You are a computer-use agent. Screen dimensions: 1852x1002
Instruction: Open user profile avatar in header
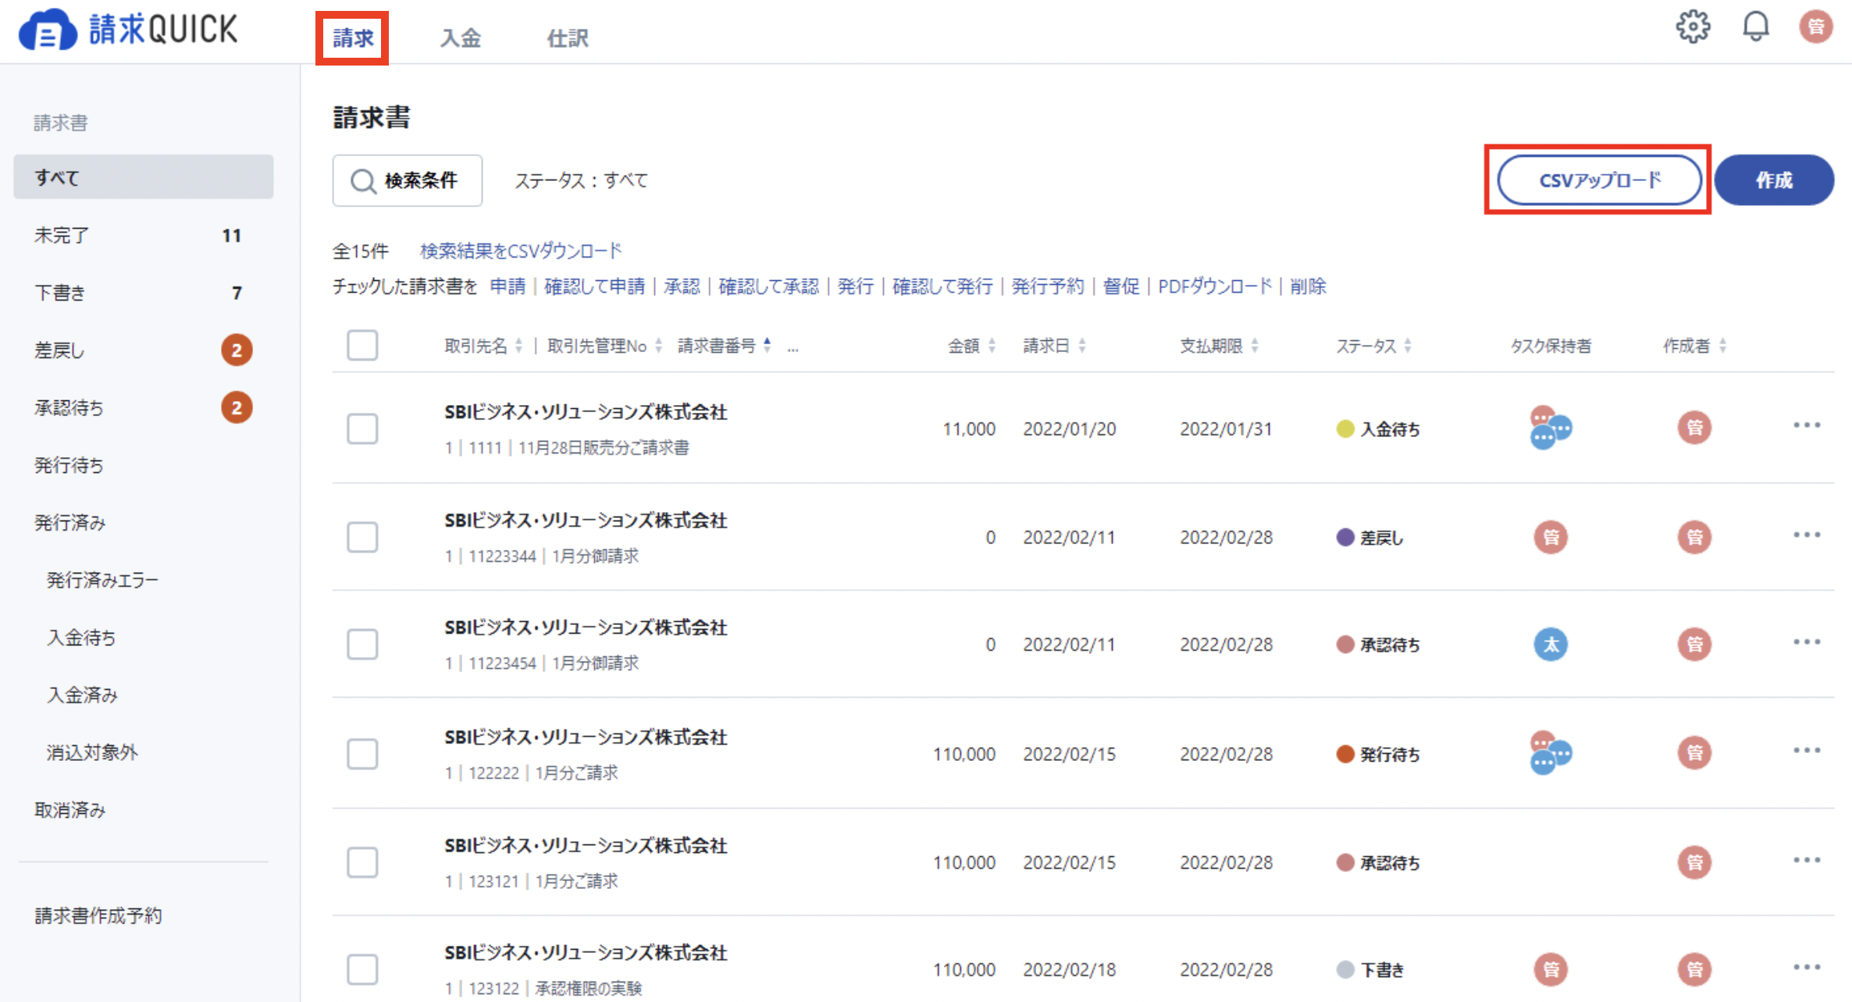click(x=1816, y=27)
